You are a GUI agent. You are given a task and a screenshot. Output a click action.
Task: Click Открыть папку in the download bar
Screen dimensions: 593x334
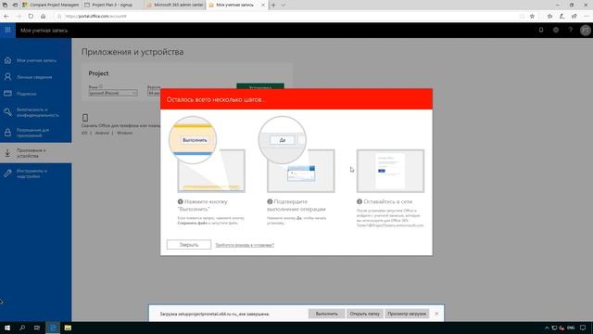[364, 314]
